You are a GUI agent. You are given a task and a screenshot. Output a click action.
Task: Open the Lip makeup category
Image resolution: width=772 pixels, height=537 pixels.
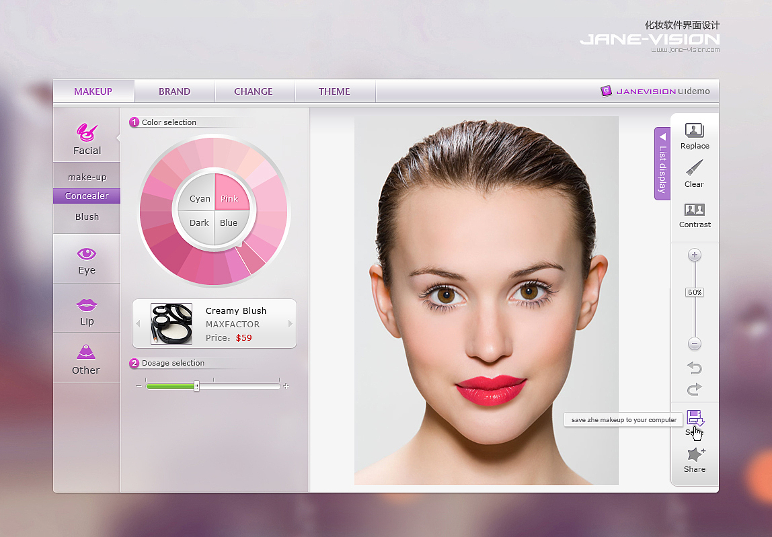(87, 311)
